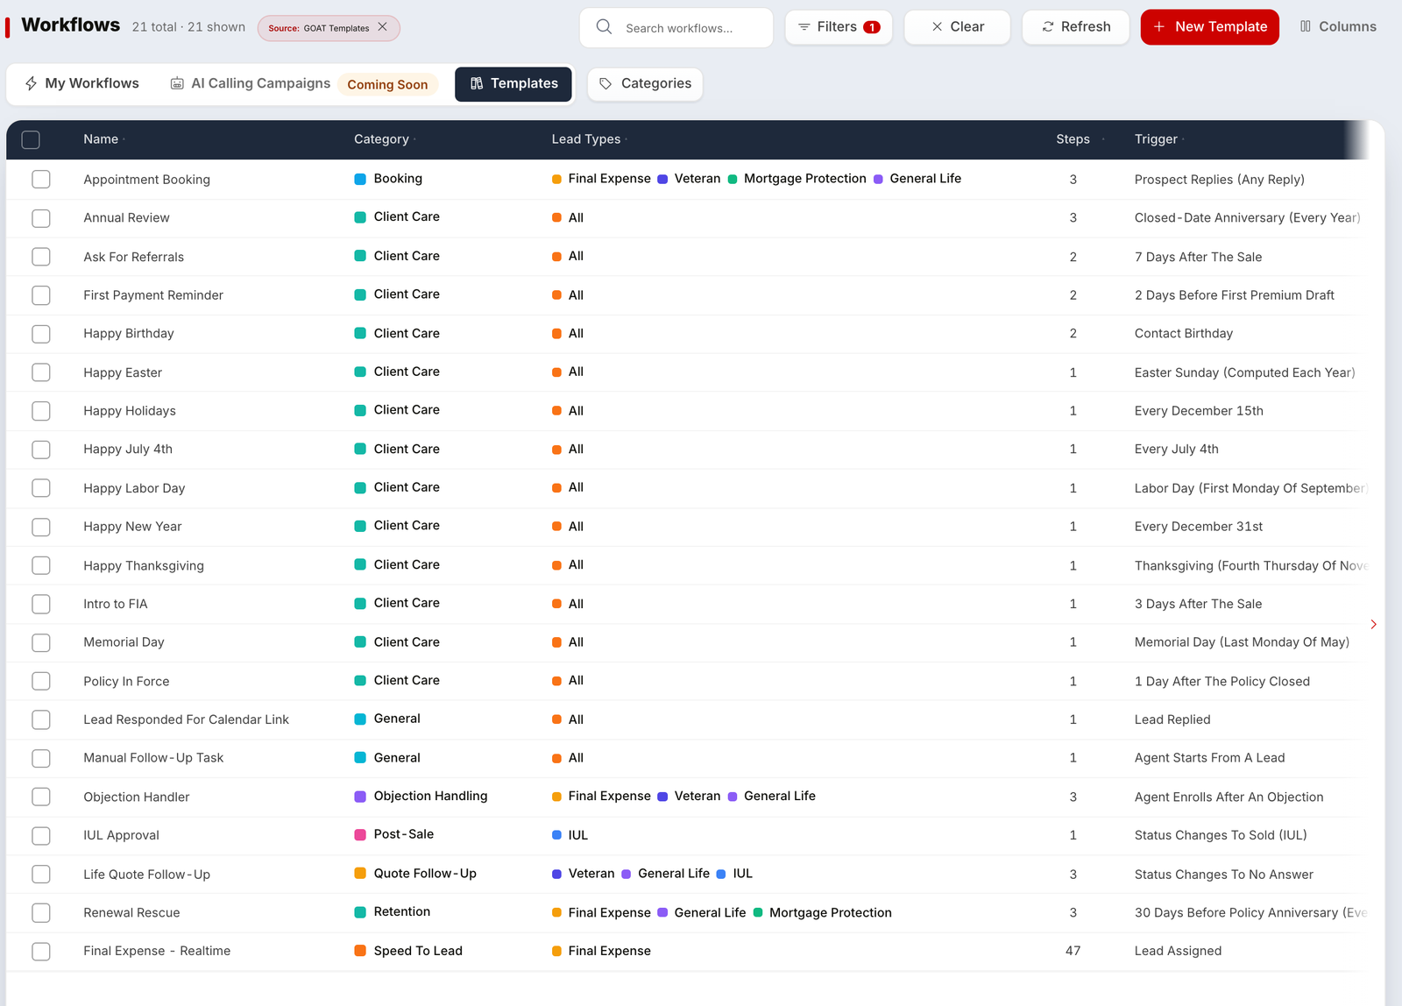Click the Refresh button

1076,27
